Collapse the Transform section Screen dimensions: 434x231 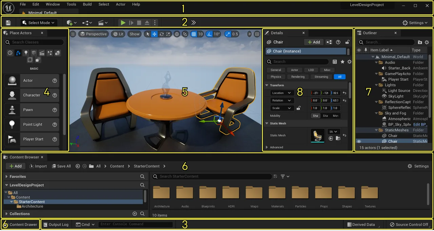point(267,85)
